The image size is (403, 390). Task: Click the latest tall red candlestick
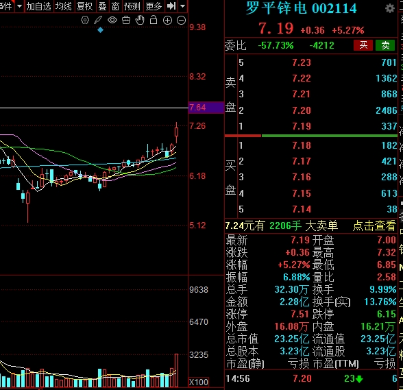[176, 132]
